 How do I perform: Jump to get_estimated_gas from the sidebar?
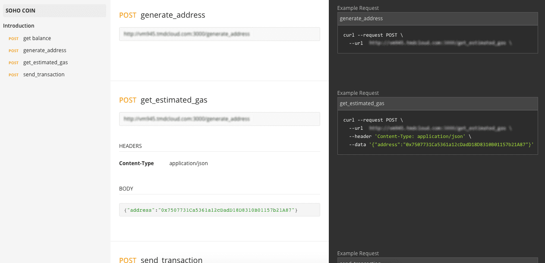(x=45, y=63)
